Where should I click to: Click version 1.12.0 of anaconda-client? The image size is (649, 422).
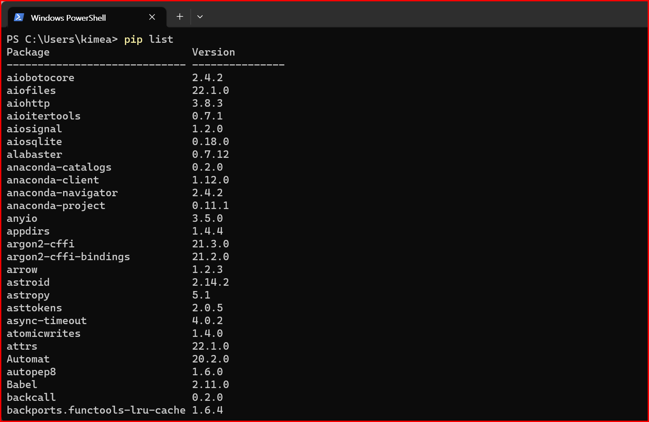tap(210, 180)
